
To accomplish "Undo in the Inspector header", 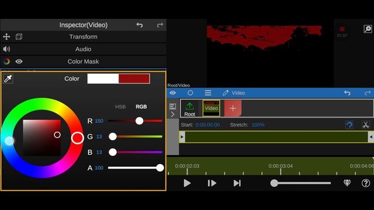I will point(140,25).
